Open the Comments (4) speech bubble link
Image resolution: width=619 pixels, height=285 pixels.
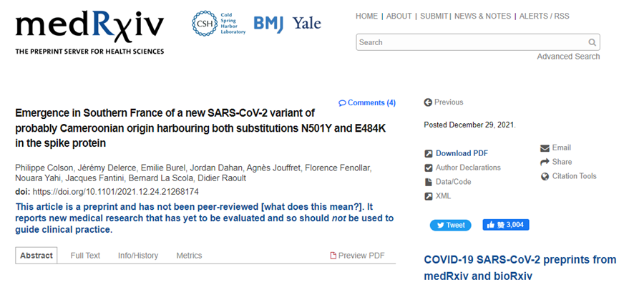click(x=367, y=103)
